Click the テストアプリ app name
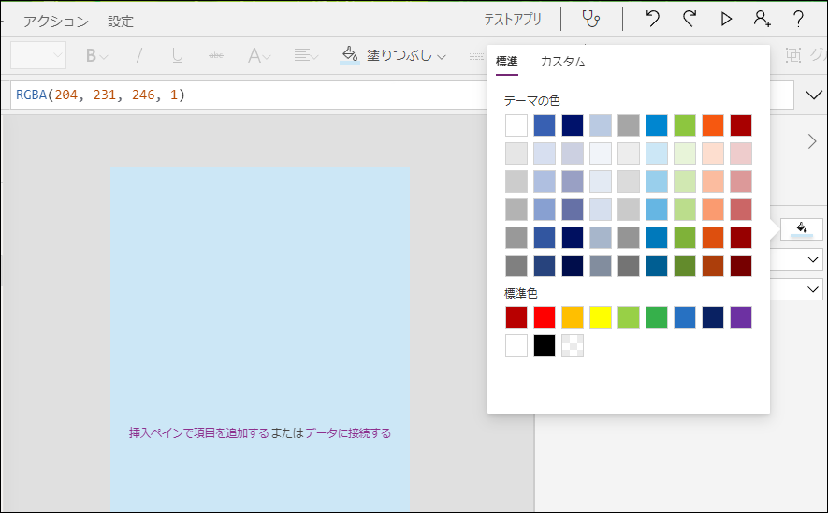 point(513,20)
